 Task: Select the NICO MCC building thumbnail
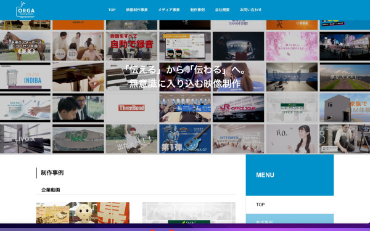click(78, 139)
